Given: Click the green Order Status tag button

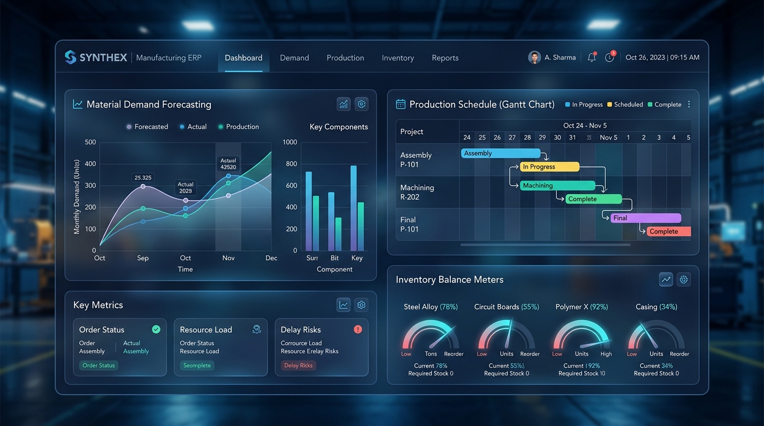Looking at the screenshot, I should (99, 366).
